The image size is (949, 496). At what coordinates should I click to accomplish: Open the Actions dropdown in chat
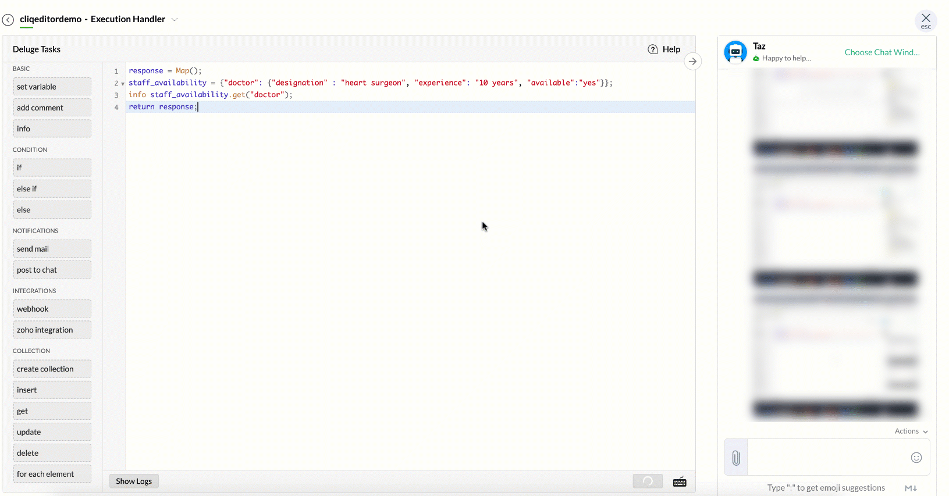911,431
